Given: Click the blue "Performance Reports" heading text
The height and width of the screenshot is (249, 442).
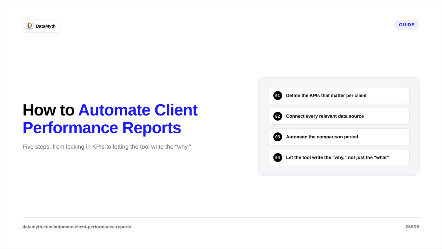Looking at the screenshot, I should pyautogui.click(x=102, y=128).
